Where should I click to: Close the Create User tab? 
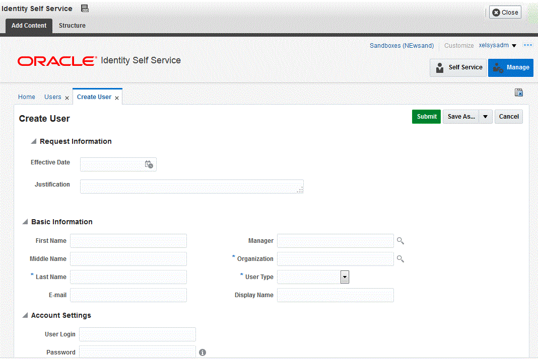tap(117, 98)
